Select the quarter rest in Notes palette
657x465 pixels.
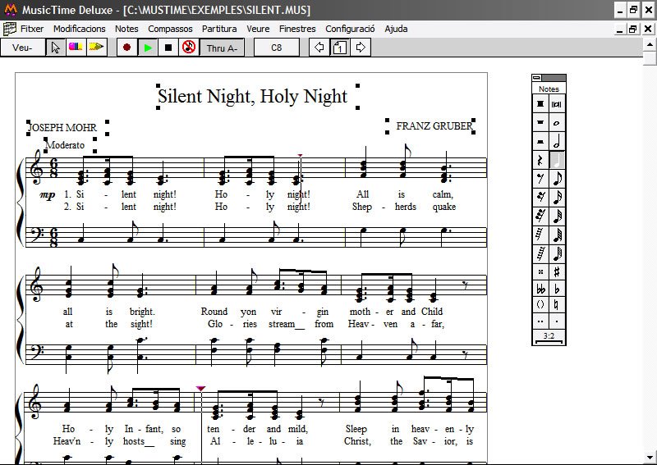coord(540,160)
